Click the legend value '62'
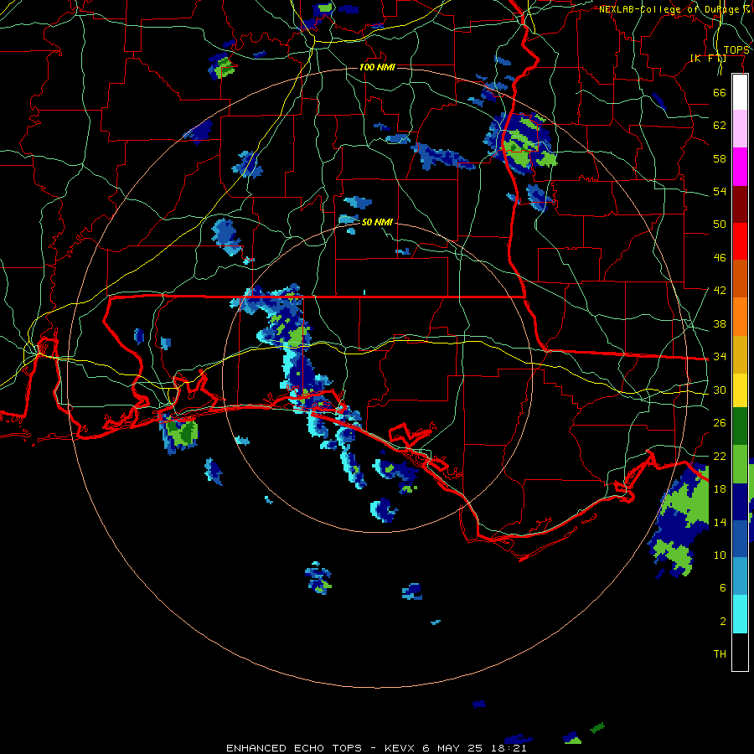This screenshot has height=754, width=754. click(720, 126)
